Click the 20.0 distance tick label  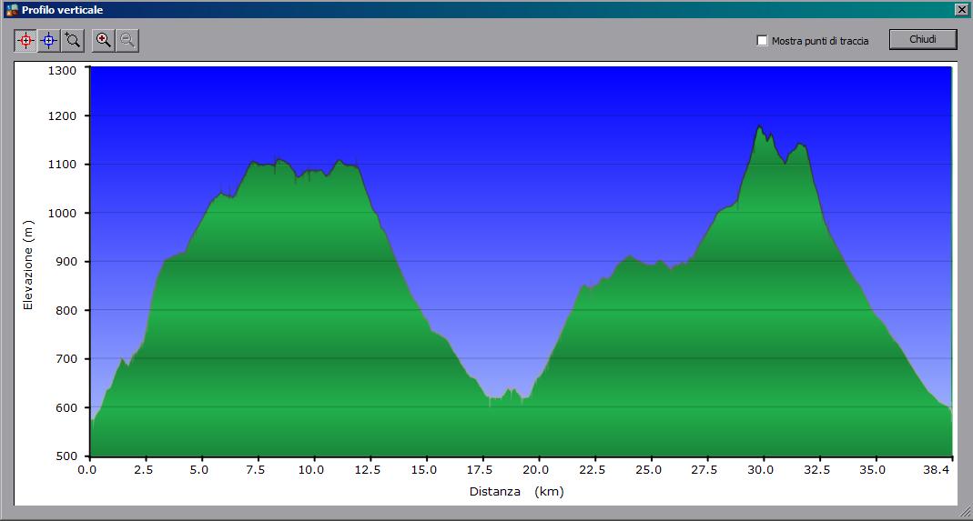click(x=538, y=470)
